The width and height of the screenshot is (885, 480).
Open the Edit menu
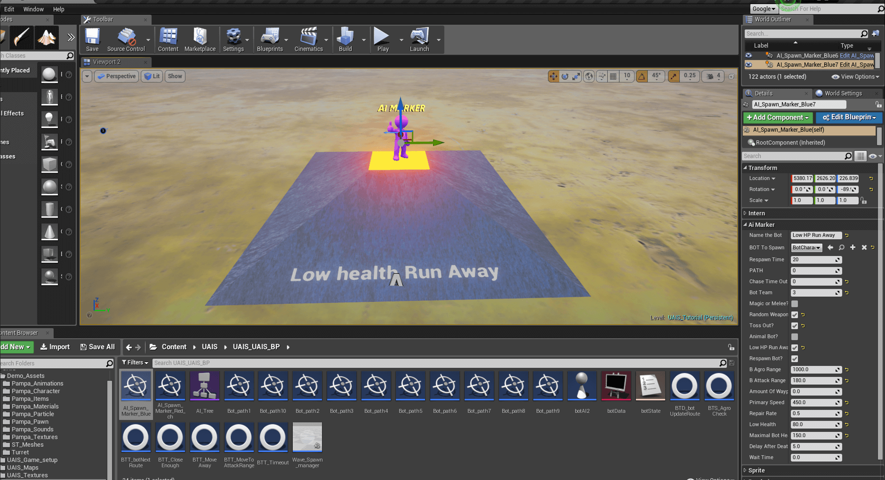point(9,9)
